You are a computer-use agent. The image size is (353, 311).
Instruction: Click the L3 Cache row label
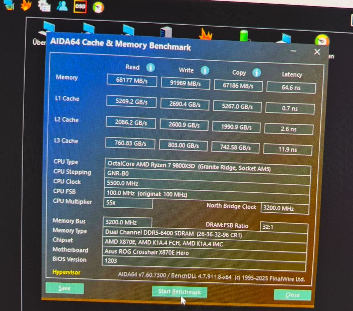point(66,141)
